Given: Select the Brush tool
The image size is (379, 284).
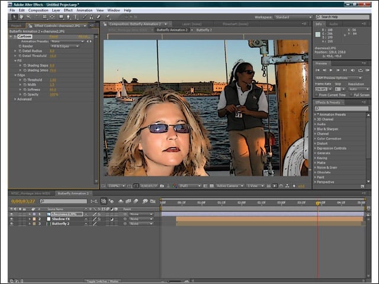Looking at the screenshot, I should [x=84, y=17].
